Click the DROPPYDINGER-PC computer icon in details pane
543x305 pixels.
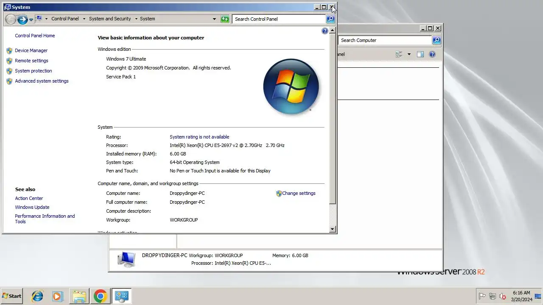point(126,259)
